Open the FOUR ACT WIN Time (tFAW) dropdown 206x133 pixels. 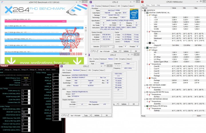click(29, 124)
